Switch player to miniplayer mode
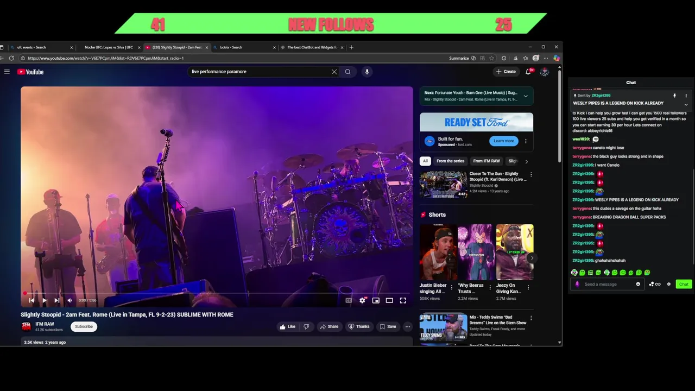Image resolution: width=695 pixels, height=391 pixels. pos(376,300)
